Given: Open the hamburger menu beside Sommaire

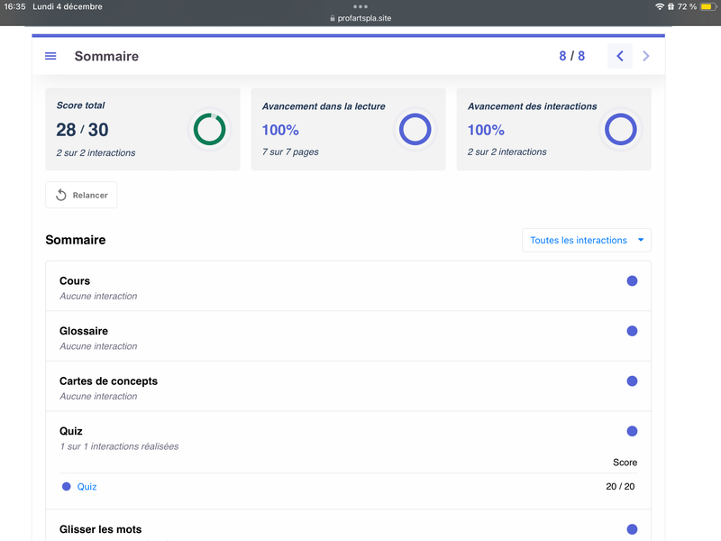Looking at the screenshot, I should pos(50,56).
